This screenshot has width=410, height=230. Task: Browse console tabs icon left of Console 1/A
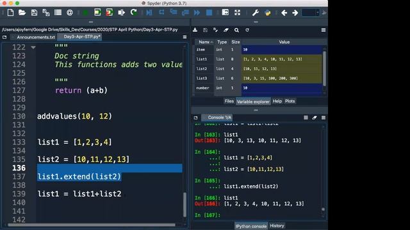(195, 118)
